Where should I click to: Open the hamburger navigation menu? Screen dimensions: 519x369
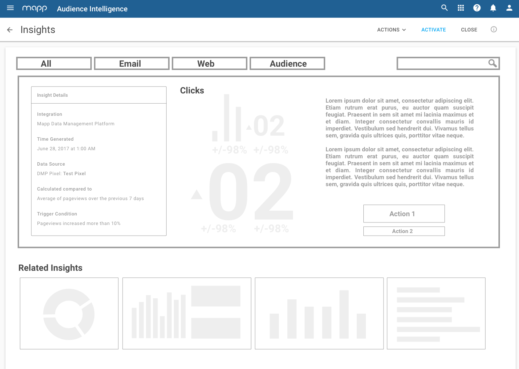(x=10, y=8)
